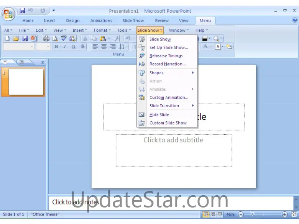
Task: Choose Custom Animation... menu item
Action: click(167, 98)
